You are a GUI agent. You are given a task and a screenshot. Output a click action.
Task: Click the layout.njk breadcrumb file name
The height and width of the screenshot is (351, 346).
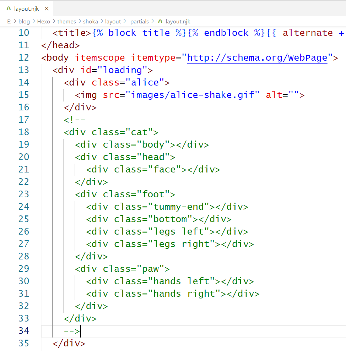[x=178, y=21]
